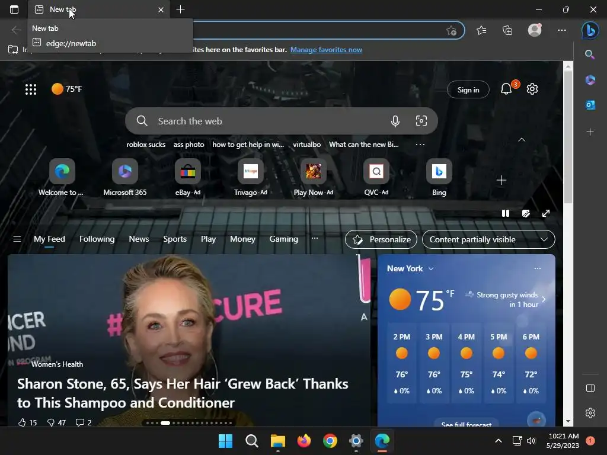Open visual search camera icon
Viewport: 607px width, 455px height.
[x=421, y=121]
